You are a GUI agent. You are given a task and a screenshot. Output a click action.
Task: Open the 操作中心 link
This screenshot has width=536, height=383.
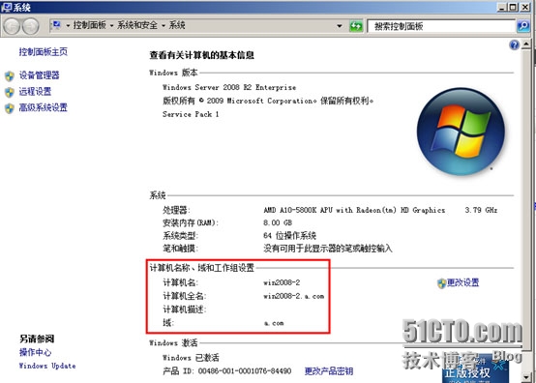35,352
